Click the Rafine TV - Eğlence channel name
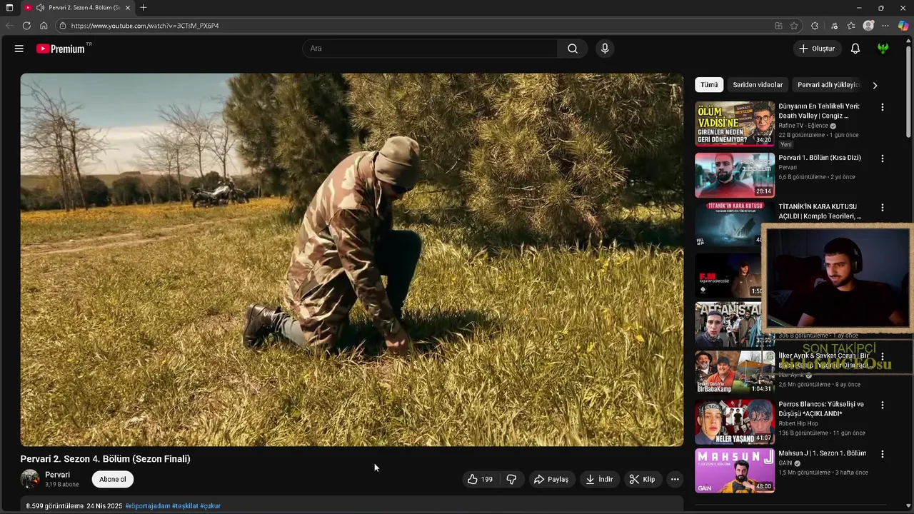Screen dimensions: 914x514 (x=803, y=126)
